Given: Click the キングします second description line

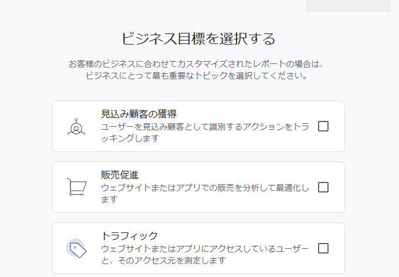Looking at the screenshot, I should (x=130, y=139).
